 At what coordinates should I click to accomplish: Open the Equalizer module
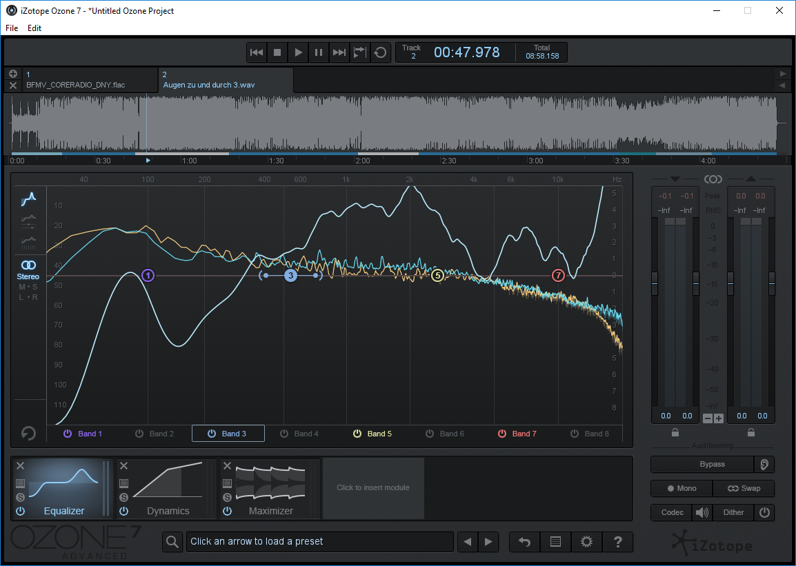64,488
